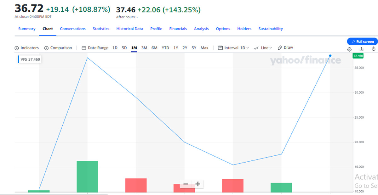
Task: Enter Full screen chart mode
Action: [x=363, y=42]
